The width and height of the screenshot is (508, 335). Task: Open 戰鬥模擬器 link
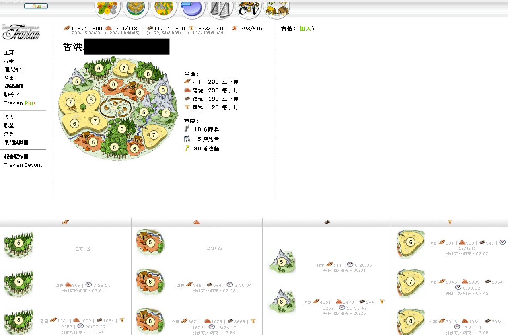tap(16, 143)
